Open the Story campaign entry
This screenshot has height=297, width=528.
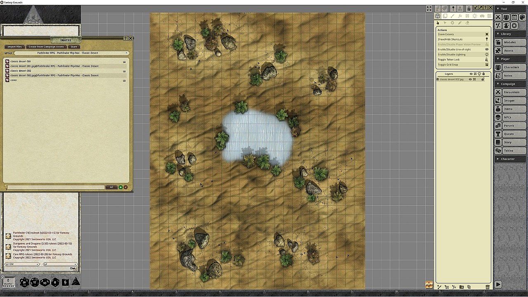[514, 142]
